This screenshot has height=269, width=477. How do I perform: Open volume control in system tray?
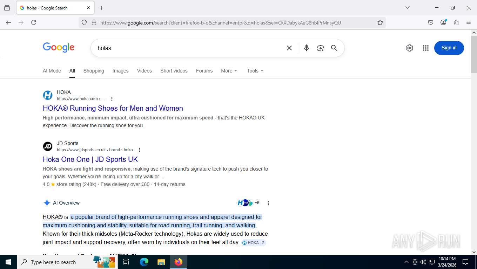tap(423, 262)
